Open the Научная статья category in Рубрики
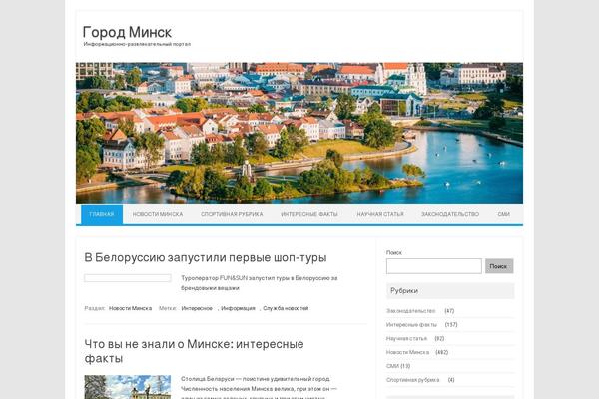Image resolution: width=599 pixels, height=399 pixels. tap(406, 338)
